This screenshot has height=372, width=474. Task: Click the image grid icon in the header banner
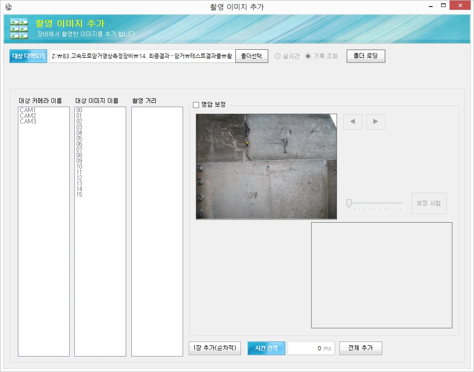pos(19,29)
